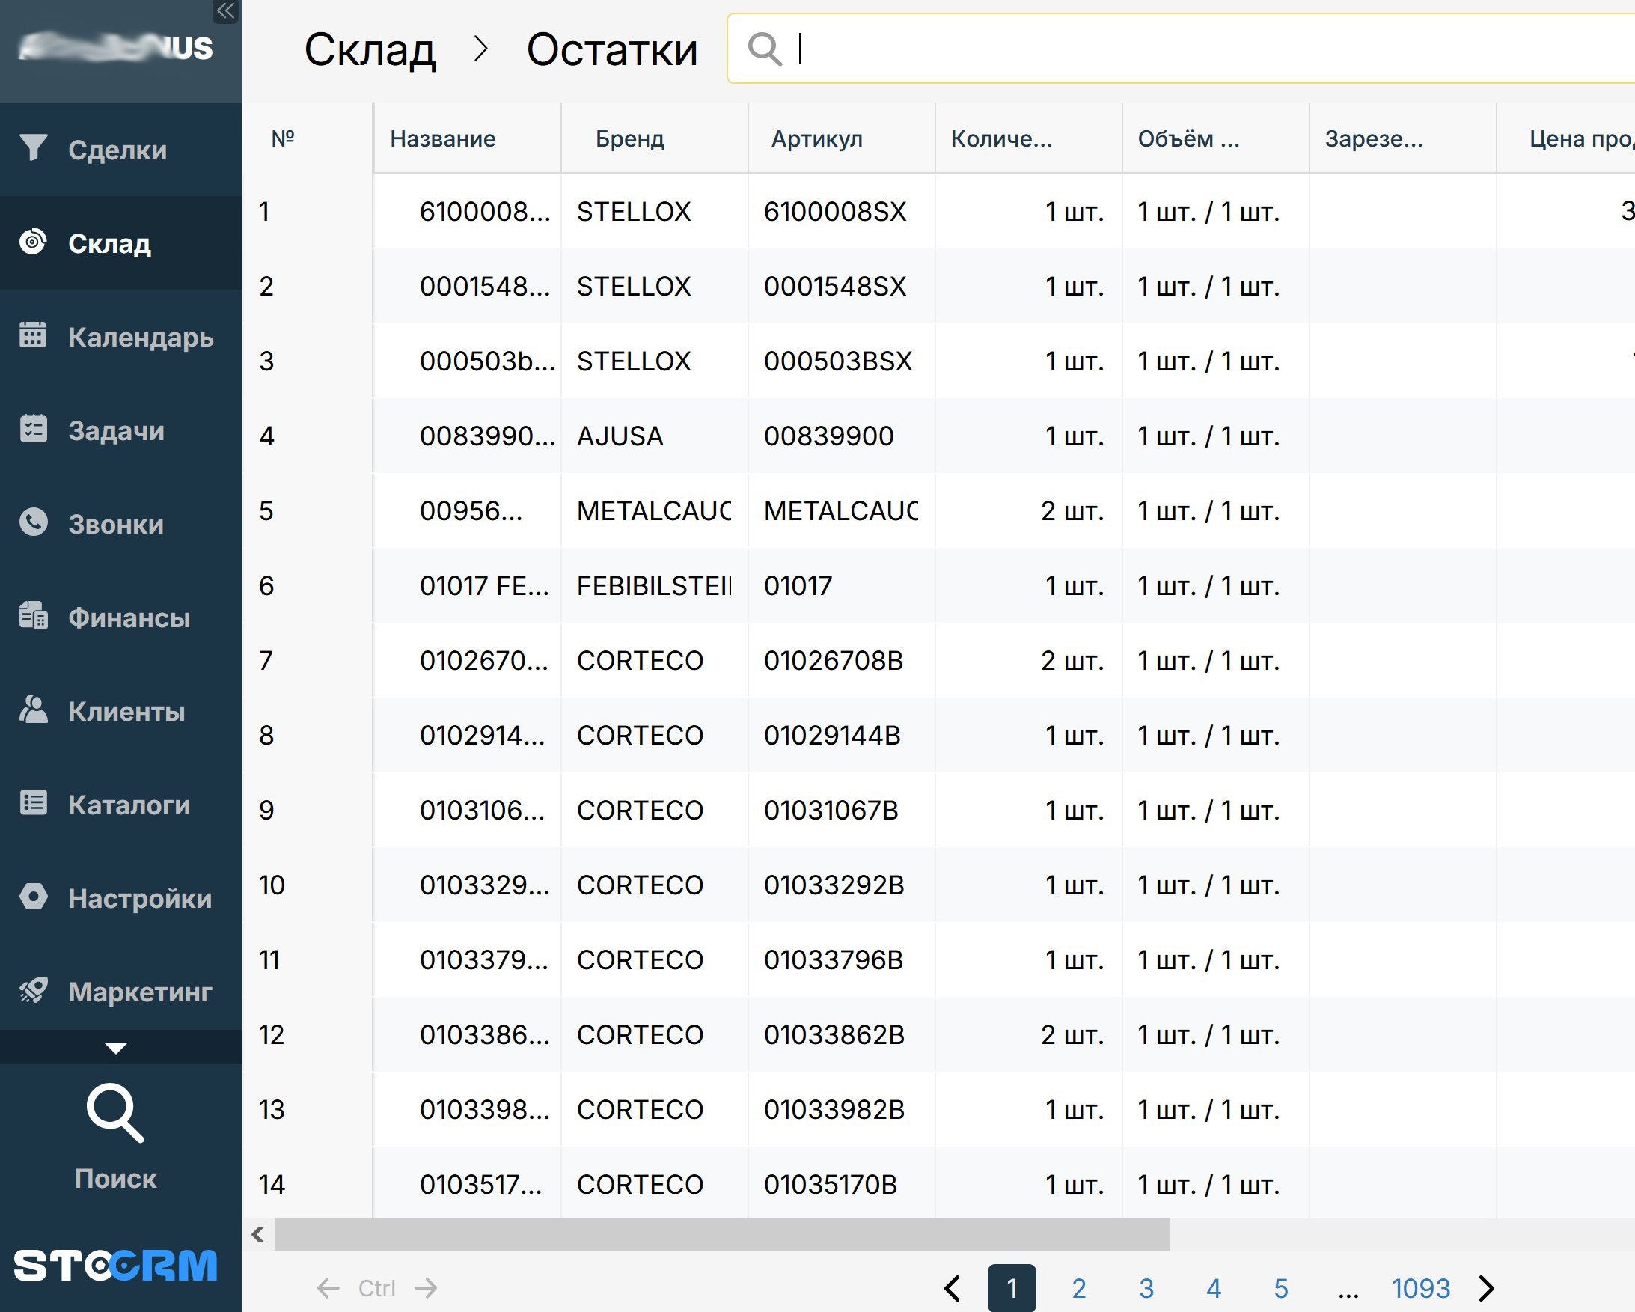Screen dimensions: 1635x1312
Task: Click the Клиенты people icon
Action: click(x=34, y=709)
